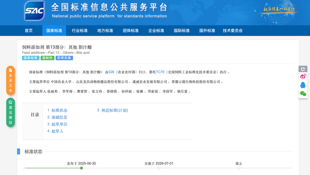Click the 326 department link
Viewport: 310px width, 175px height.
[111, 72]
